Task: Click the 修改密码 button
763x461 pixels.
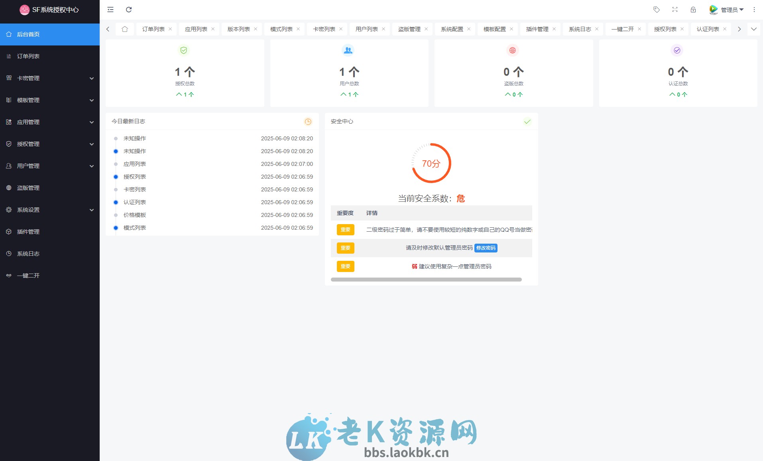Action: pos(486,248)
